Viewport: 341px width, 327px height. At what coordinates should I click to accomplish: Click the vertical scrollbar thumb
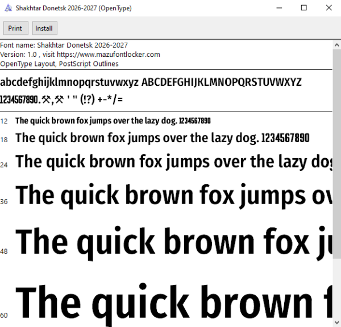(336, 154)
